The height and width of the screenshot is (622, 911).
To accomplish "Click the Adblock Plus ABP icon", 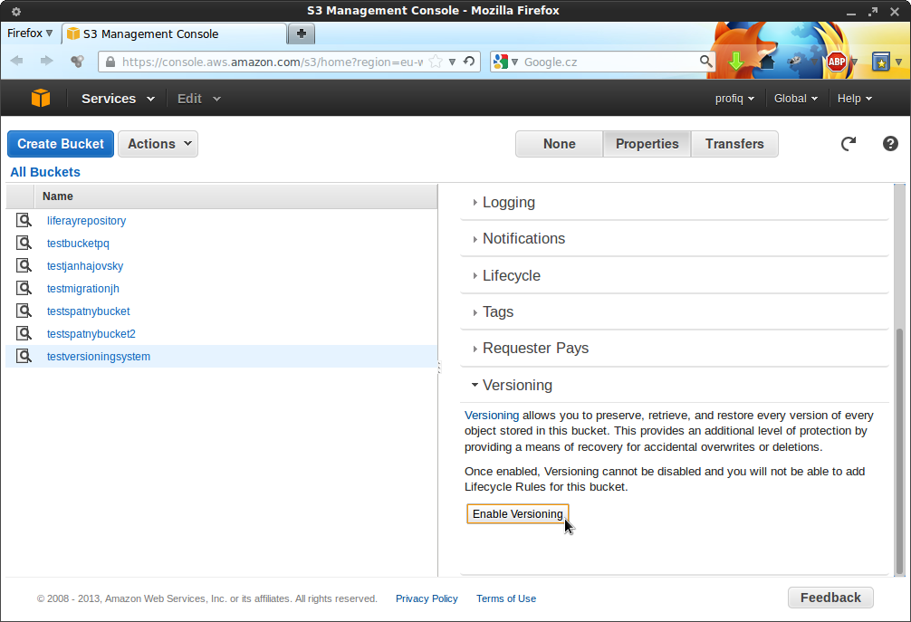I will tap(837, 61).
